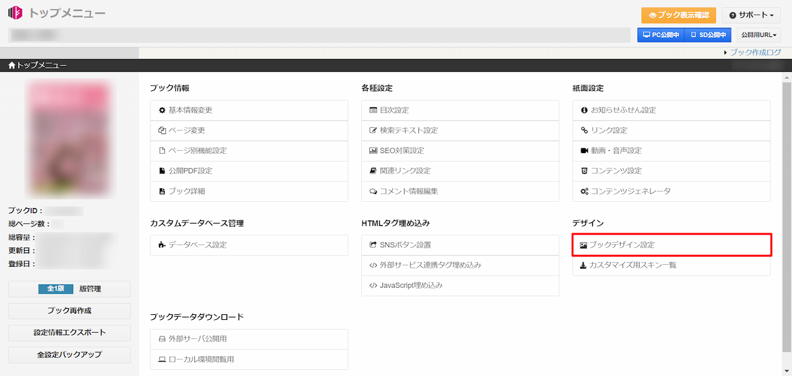Click the chart icon beside SEO対策設定
Screen dimensions: 792x376
click(x=373, y=151)
